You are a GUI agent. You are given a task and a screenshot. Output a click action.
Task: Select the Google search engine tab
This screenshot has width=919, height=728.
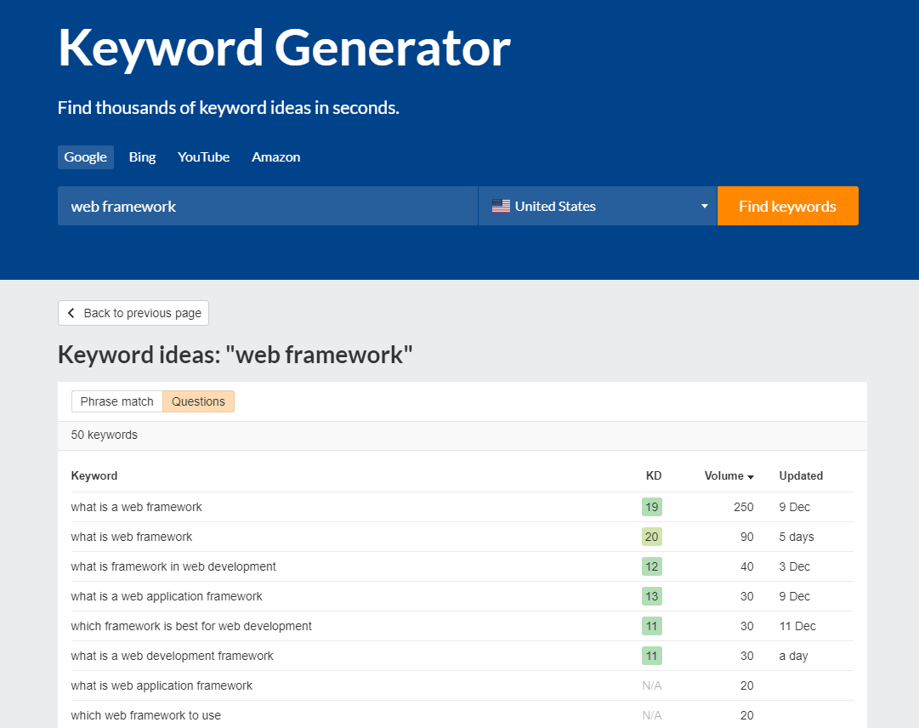tap(85, 157)
